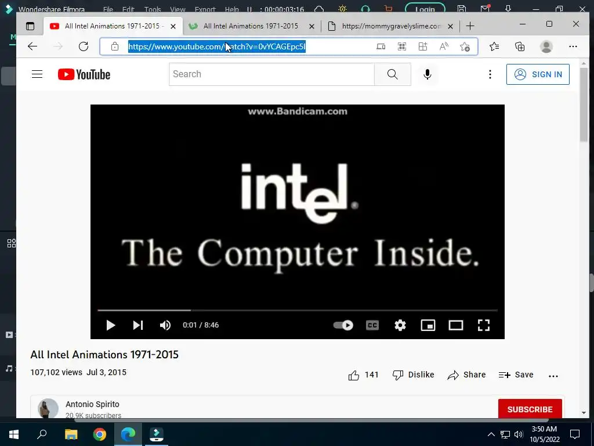Go back in the Edge browser

(x=32, y=46)
